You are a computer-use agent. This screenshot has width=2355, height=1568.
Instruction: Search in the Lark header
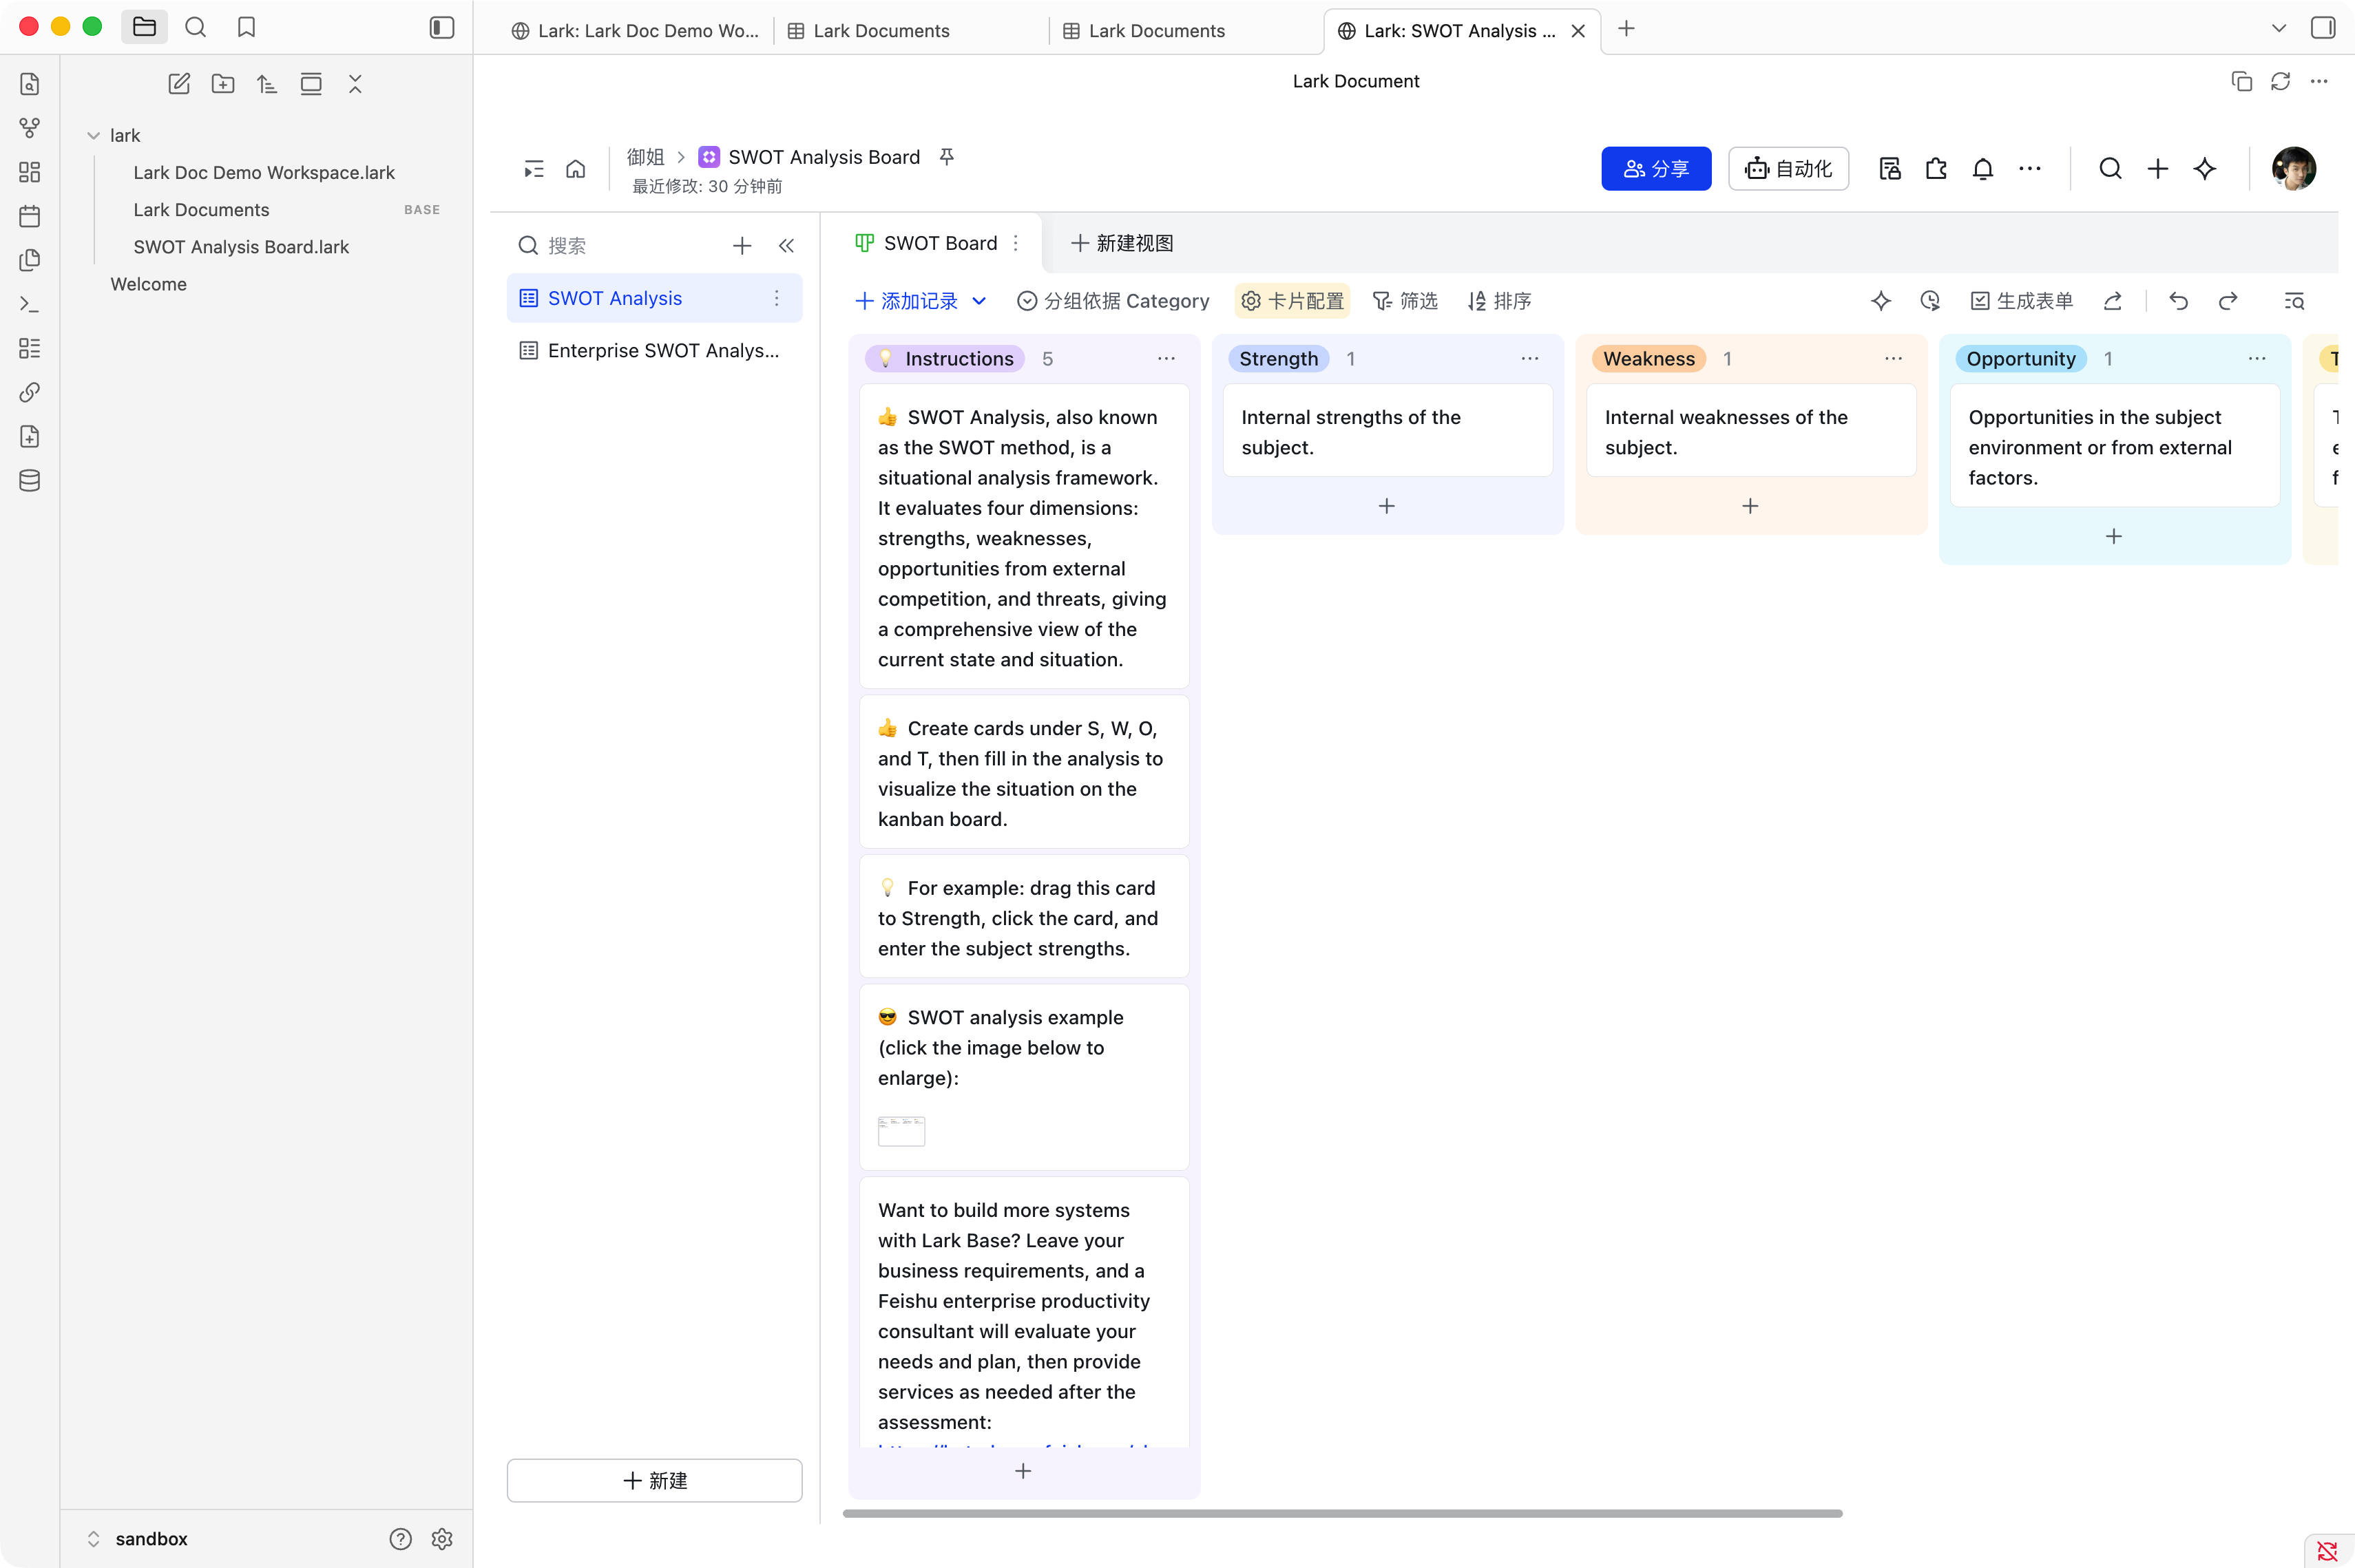2110,169
